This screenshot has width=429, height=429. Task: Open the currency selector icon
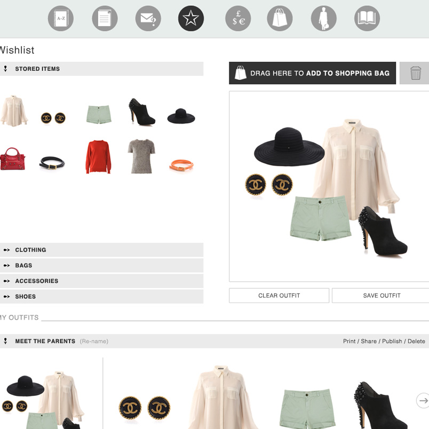[x=238, y=19]
